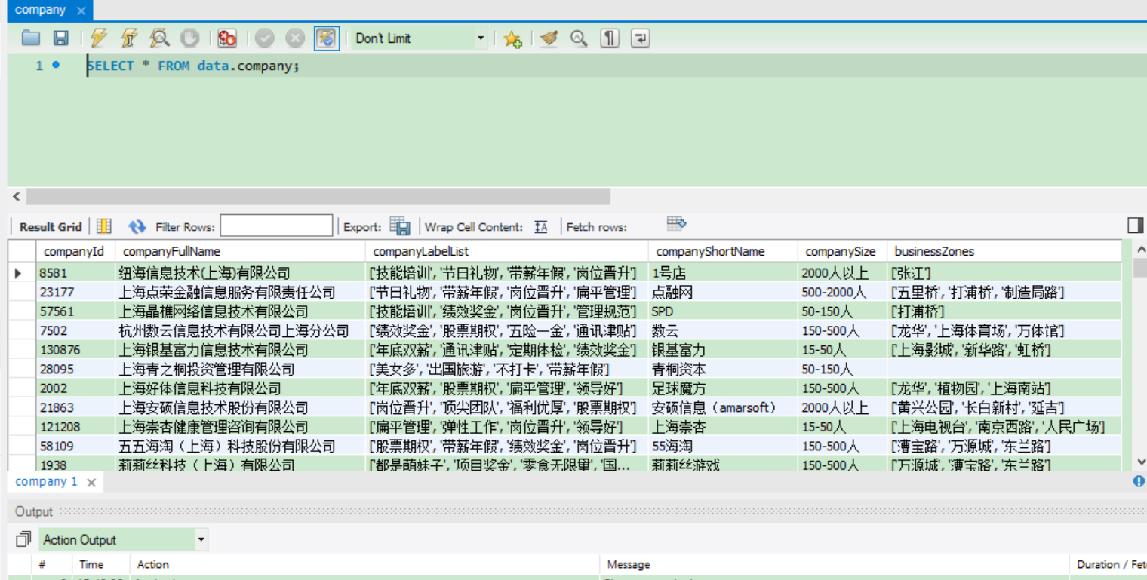Screen dimensions: 1147x580
Task: Select the company 1 result tab
Action: point(47,482)
